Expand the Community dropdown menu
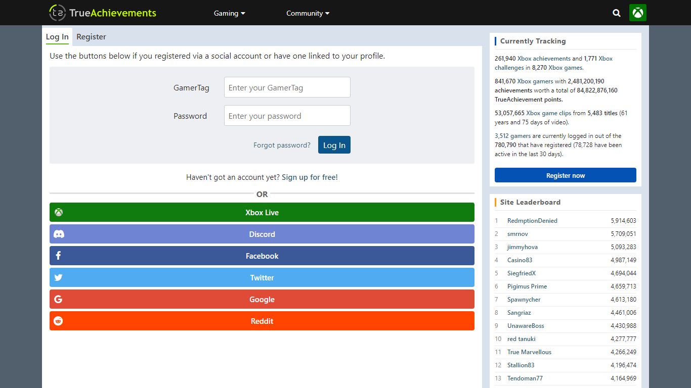 tap(308, 13)
